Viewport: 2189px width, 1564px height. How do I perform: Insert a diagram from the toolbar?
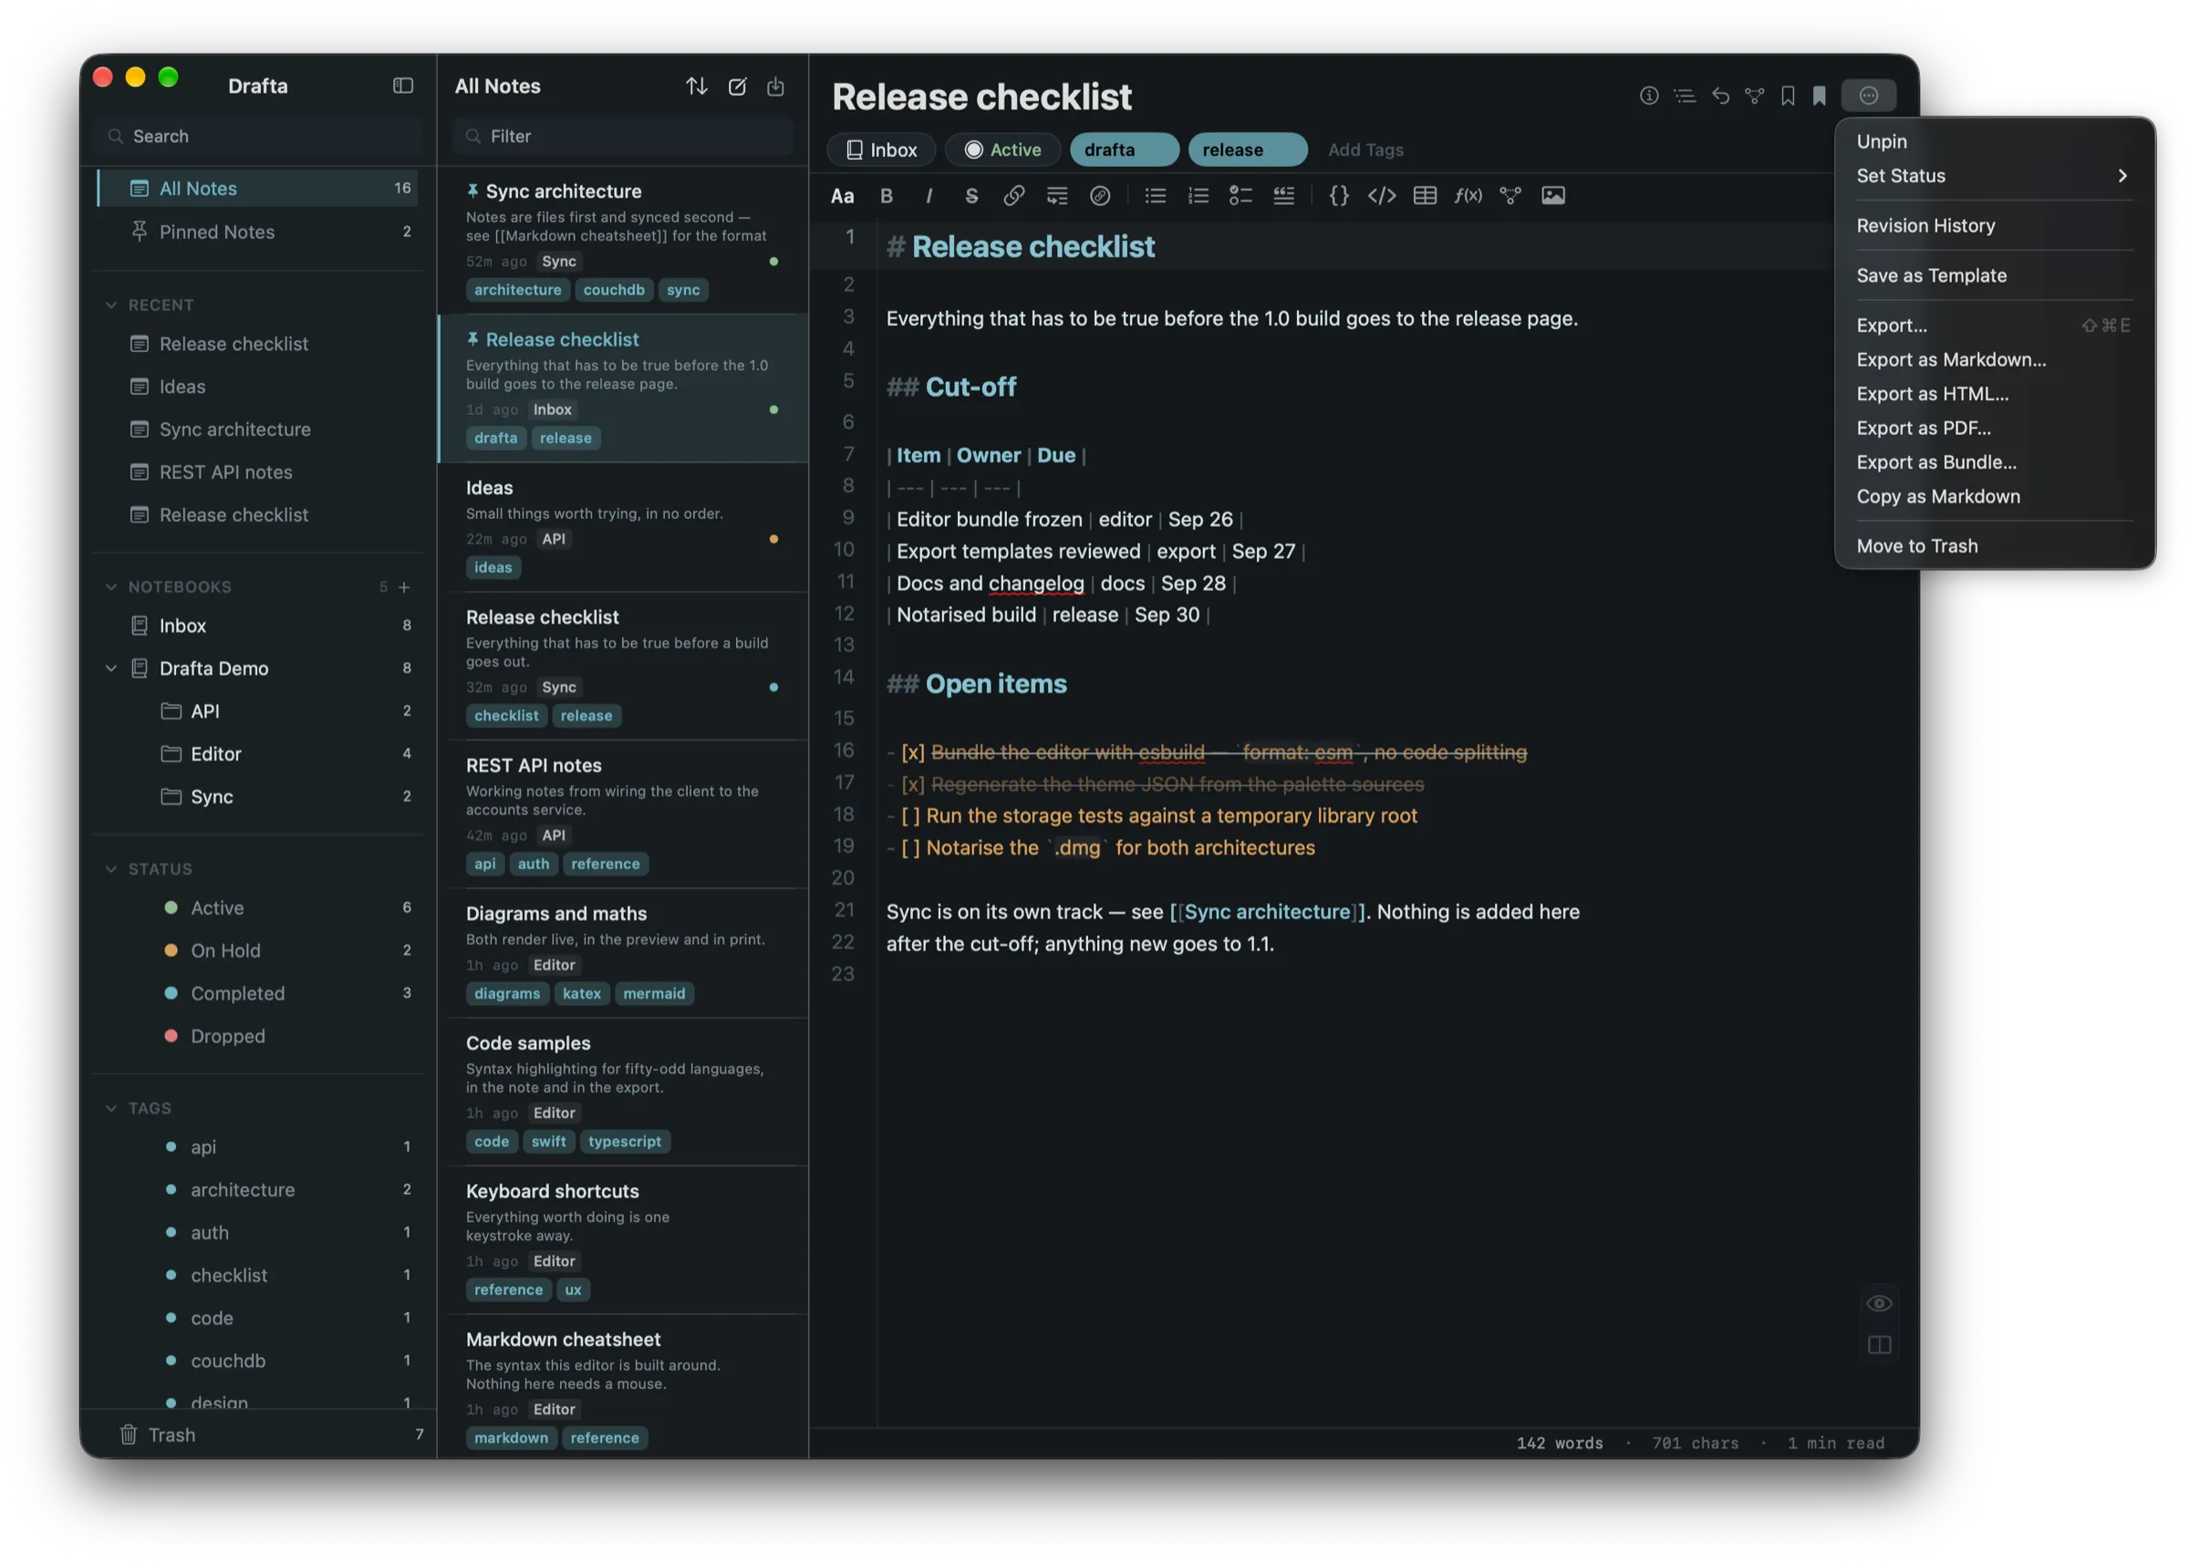[1510, 195]
